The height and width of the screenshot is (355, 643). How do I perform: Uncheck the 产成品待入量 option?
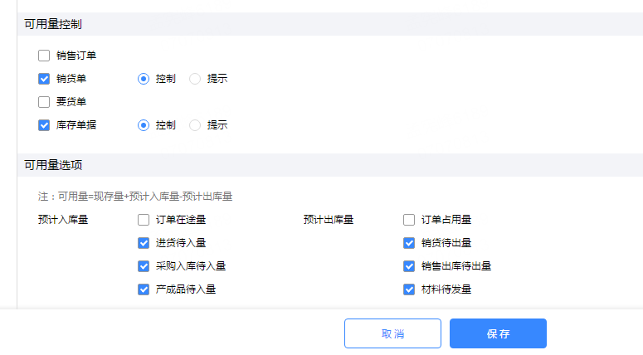click(144, 289)
